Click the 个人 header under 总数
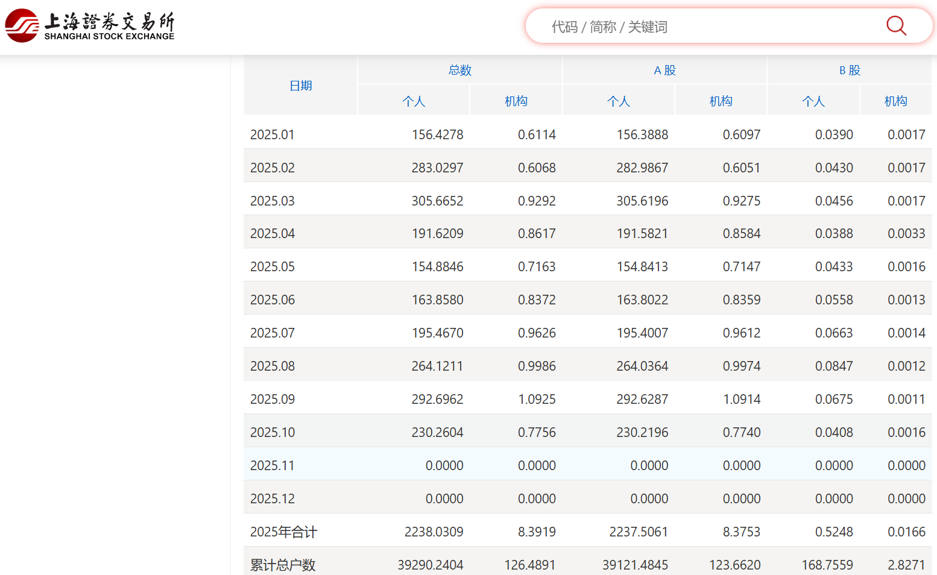Viewport: 937px width, 575px height. [x=414, y=101]
